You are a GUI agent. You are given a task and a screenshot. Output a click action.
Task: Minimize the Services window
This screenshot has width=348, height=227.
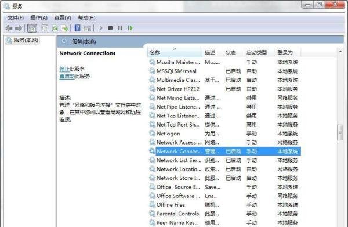(x=307, y=5)
